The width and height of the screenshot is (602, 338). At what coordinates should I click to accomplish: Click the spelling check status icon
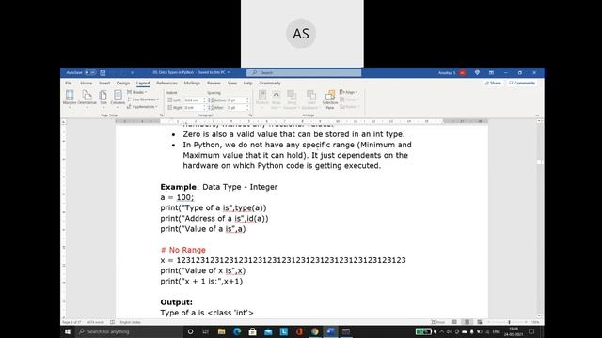coord(113,322)
